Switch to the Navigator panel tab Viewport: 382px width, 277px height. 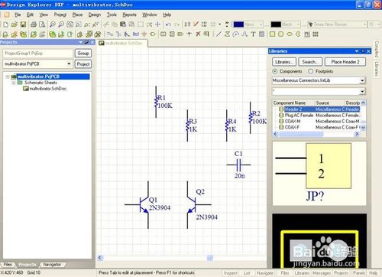[x=52, y=265]
